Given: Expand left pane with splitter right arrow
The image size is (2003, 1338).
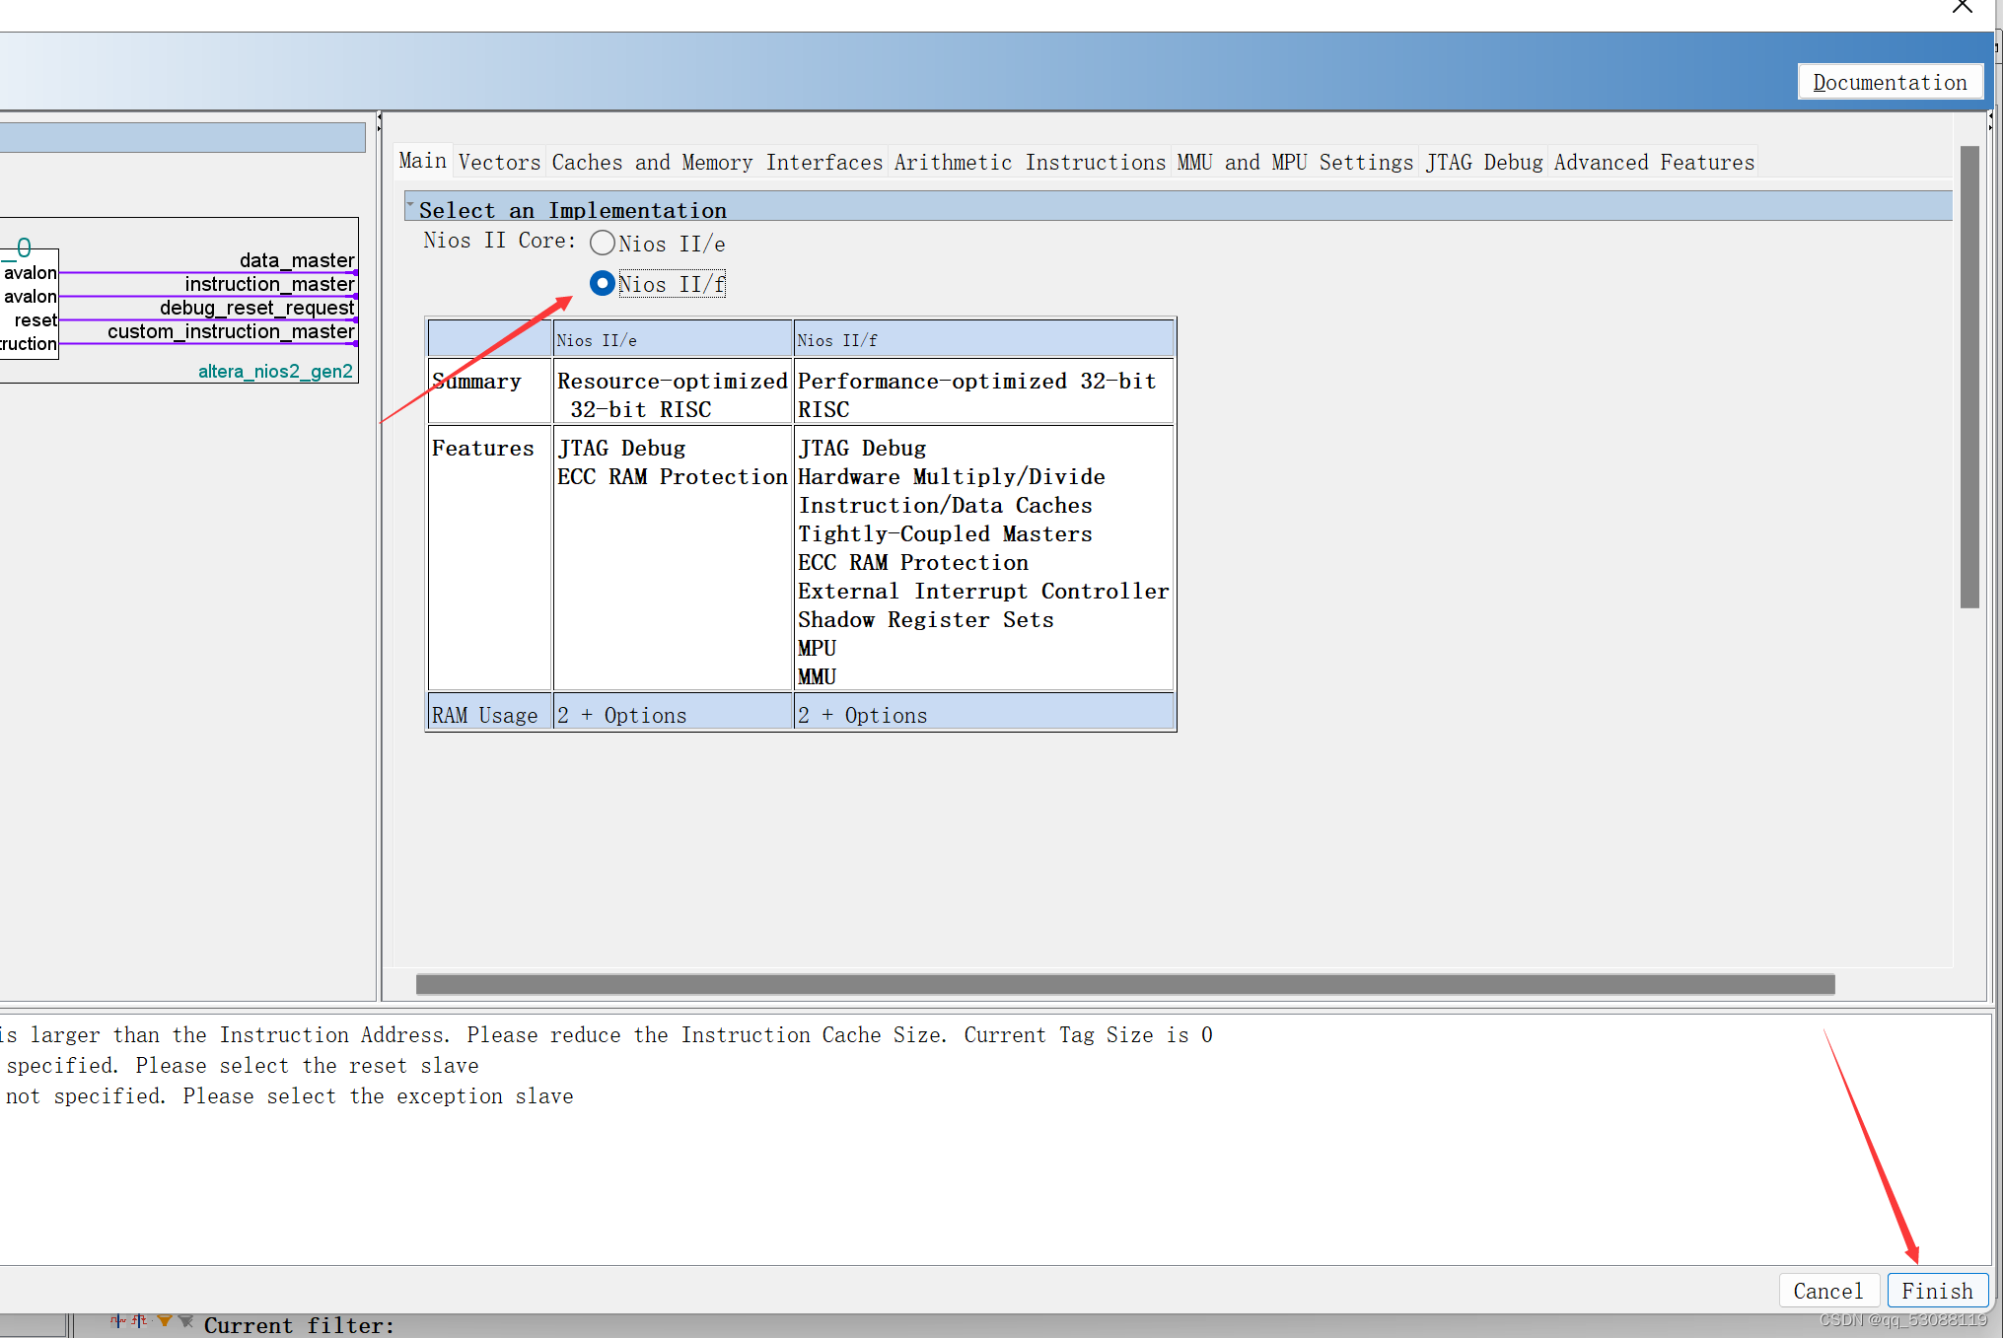Looking at the screenshot, I should click(x=379, y=128).
